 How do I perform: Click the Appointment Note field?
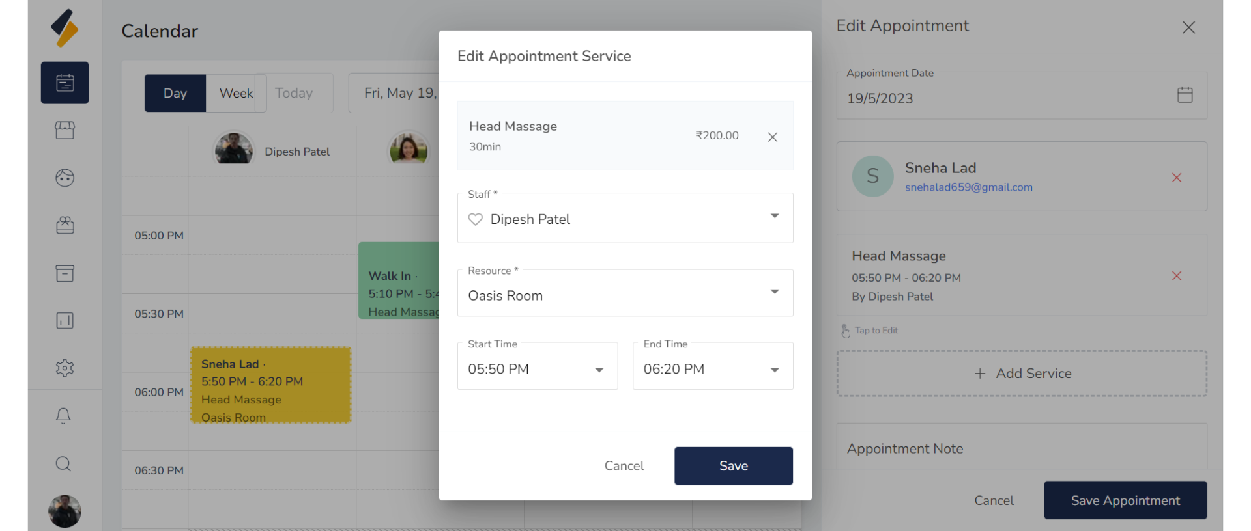pos(1021,448)
